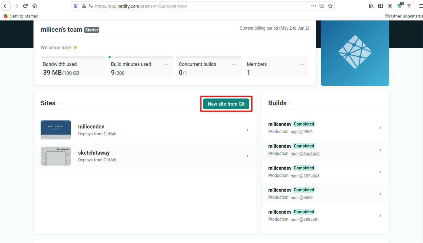Click the Starter plan badge
This screenshot has height=243, width=423.
92,30
